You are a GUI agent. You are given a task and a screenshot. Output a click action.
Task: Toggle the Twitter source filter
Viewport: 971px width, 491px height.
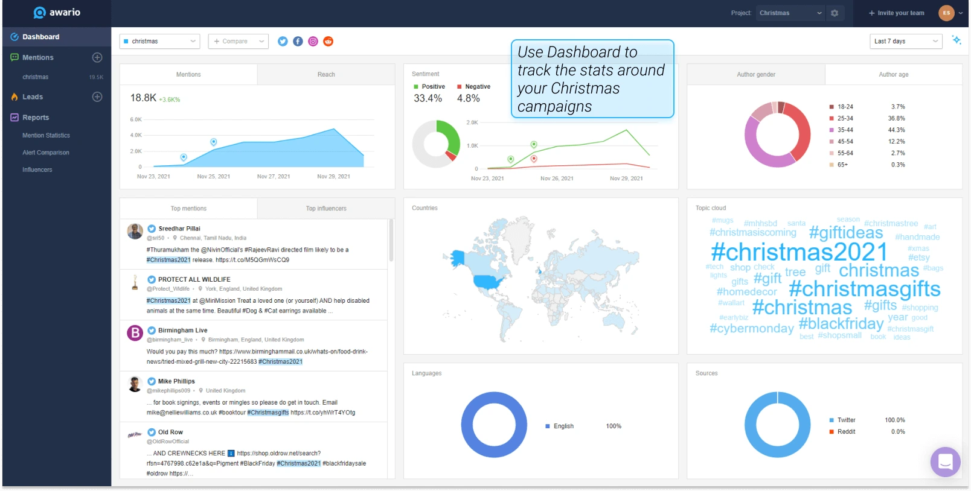pos(283,41)
